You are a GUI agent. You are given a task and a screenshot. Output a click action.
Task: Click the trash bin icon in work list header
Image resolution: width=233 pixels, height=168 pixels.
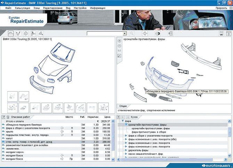click(x=8, y=117)
